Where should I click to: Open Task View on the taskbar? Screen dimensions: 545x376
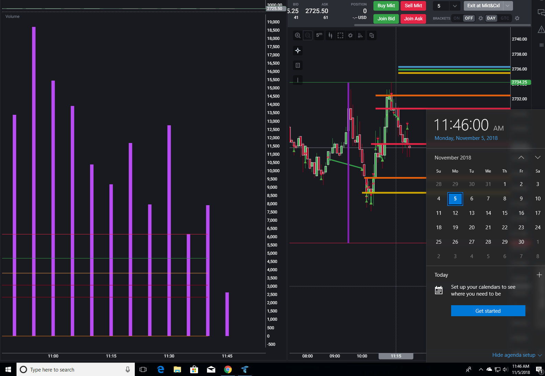[143, 369]
